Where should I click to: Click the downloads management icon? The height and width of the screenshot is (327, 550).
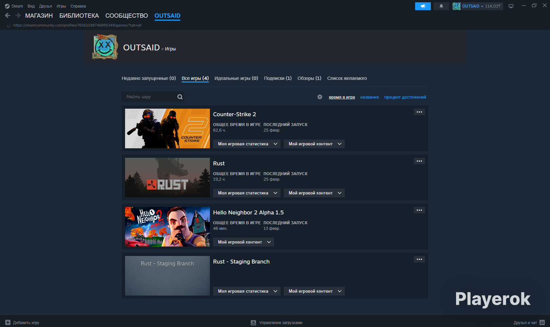pyautogui.click(x=253, y=322)
